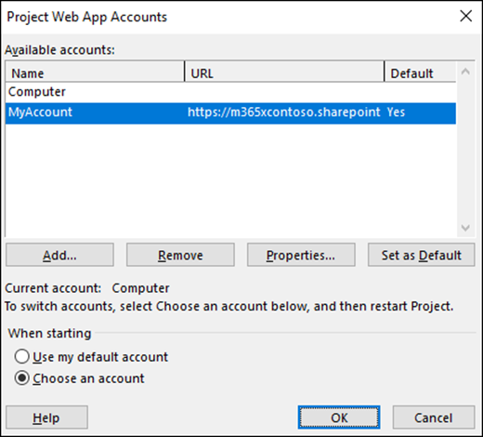Image resolution: width=483 pixels, height=437 pixels.
Task: Open Help for accounts dialog
Action: pyautogui.click(x=46, y=417)
